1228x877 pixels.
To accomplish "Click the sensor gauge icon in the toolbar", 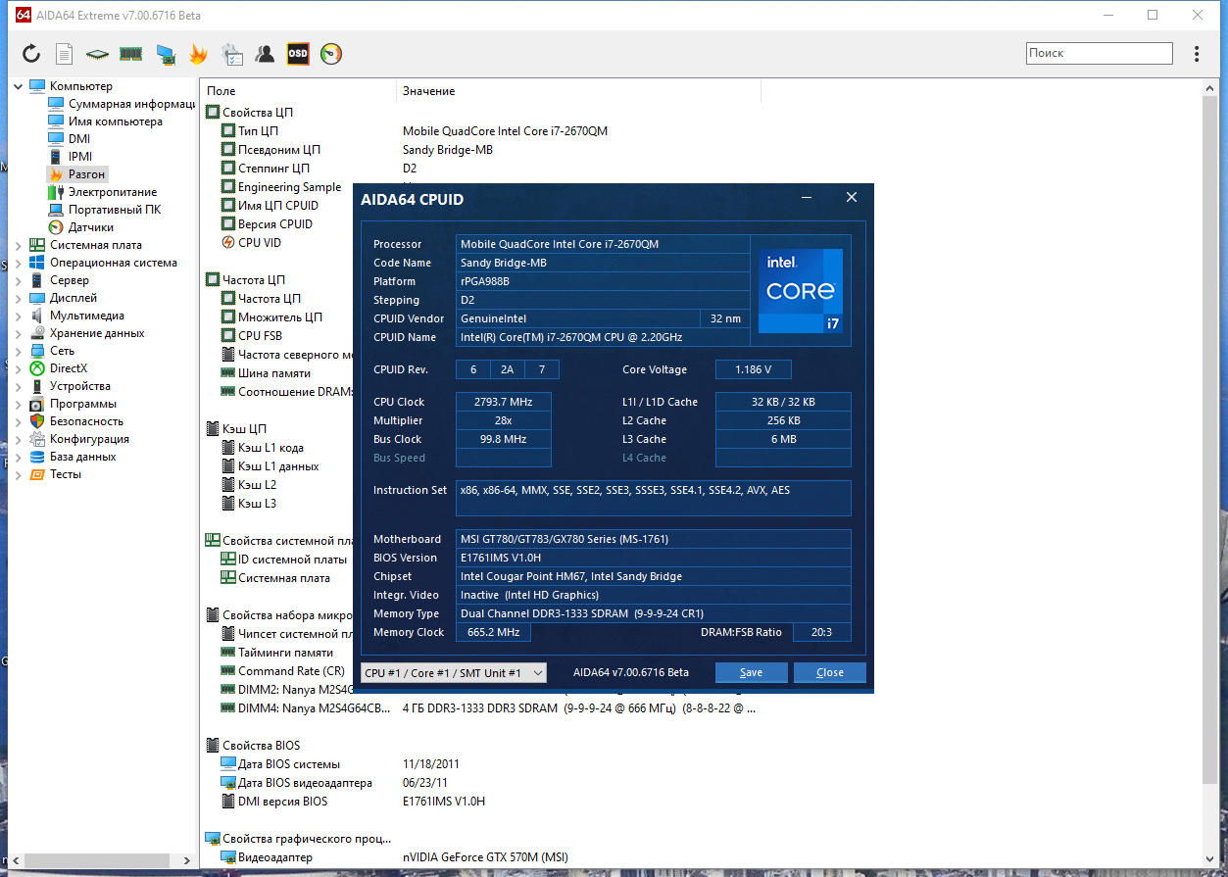I will coord(330,53).
